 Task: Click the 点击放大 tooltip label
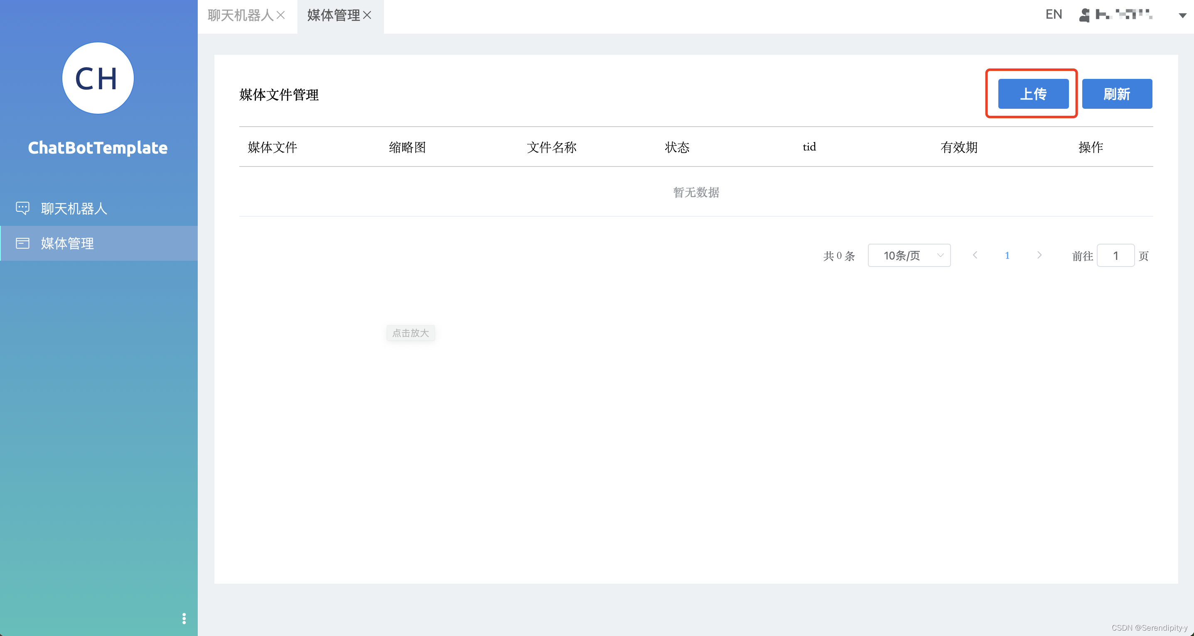pyautogui.click(x=410, y=333)
